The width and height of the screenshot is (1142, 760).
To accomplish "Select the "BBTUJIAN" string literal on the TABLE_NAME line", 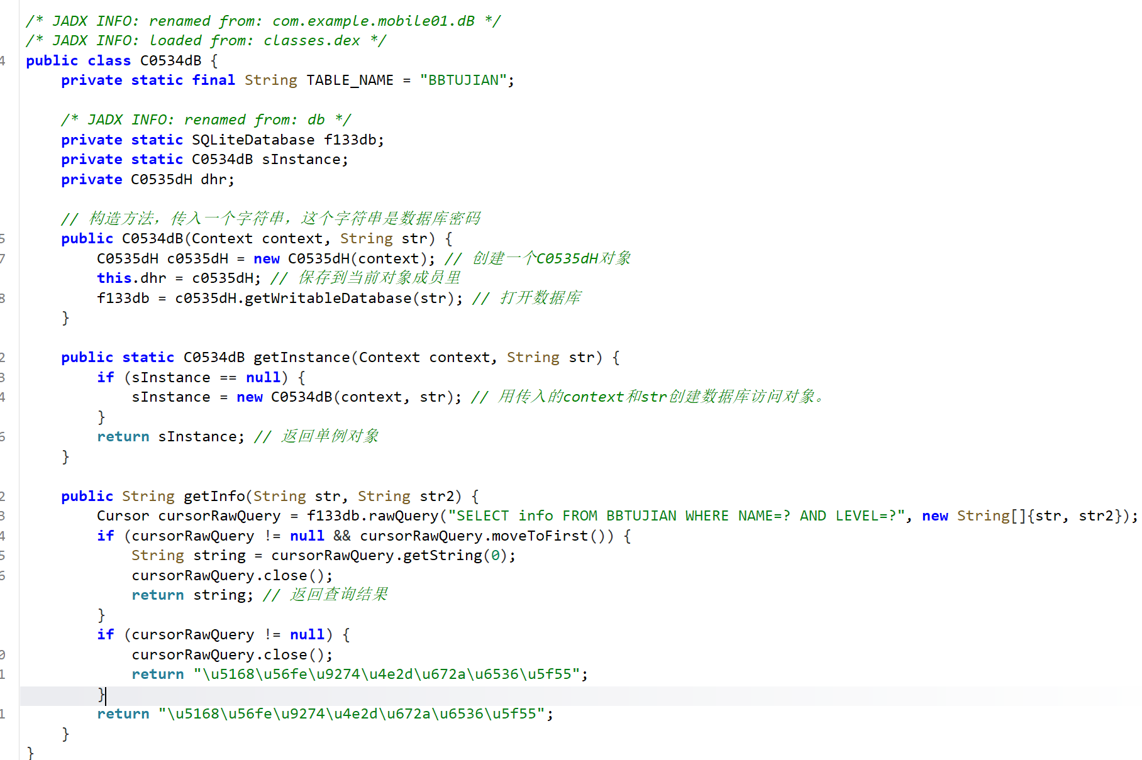I will pyautogui.click(x=463, y=80).
